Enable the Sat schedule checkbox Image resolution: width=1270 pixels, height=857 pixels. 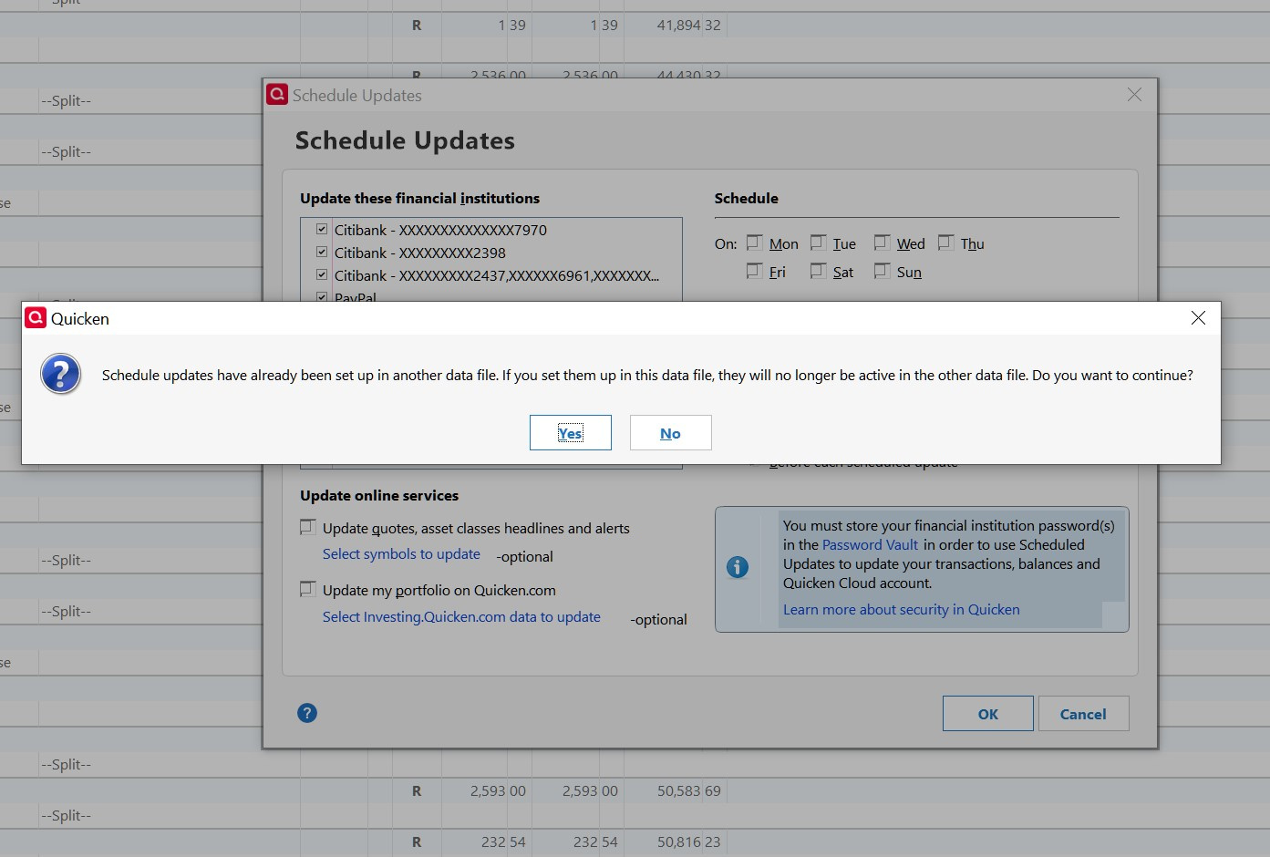pyautogui.click(x=818, y=271)
